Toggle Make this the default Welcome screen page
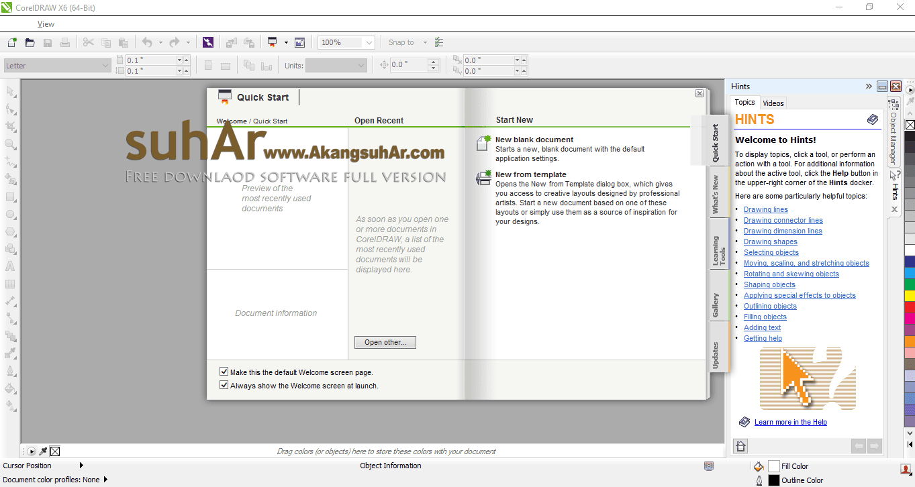The height and width of the screenshot is (487, 915). (224, 372)
